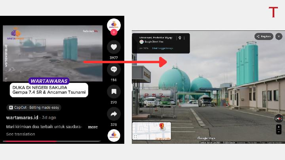Image resolution: width=285 pixels, height=160 pixels.
Task: Open 'Lihat tanggal lainnya' date options
Action: [x=162, y=48]
